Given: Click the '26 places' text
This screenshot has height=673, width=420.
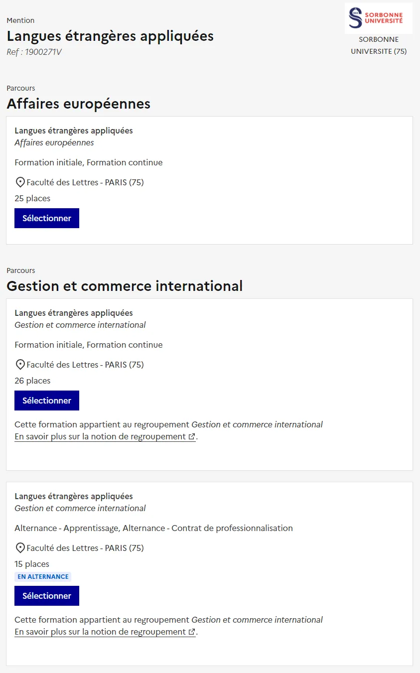Looking at the screenshot, I should 32,381.
